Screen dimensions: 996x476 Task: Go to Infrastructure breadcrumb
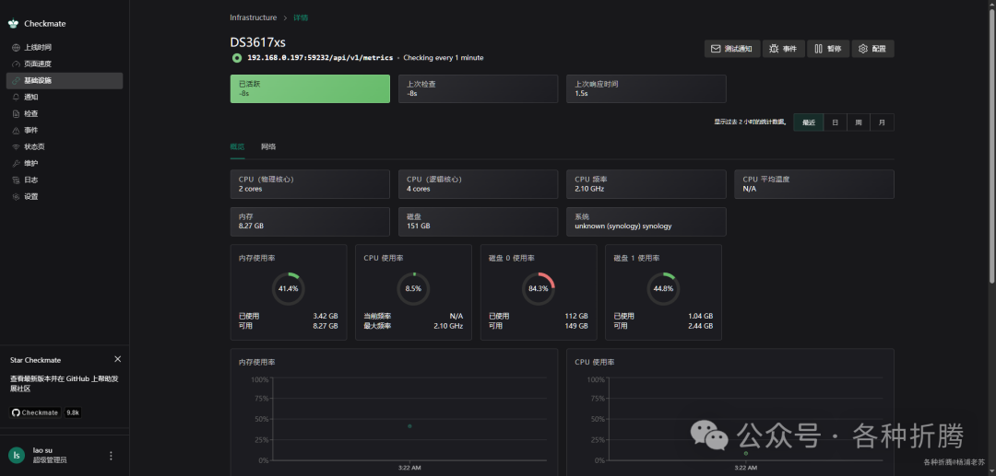click(254, 17)
